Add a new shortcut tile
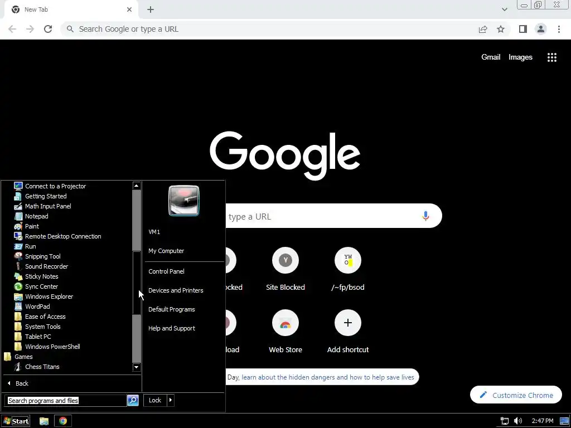This screenshot has height=428, width=571. click(348, 332)
